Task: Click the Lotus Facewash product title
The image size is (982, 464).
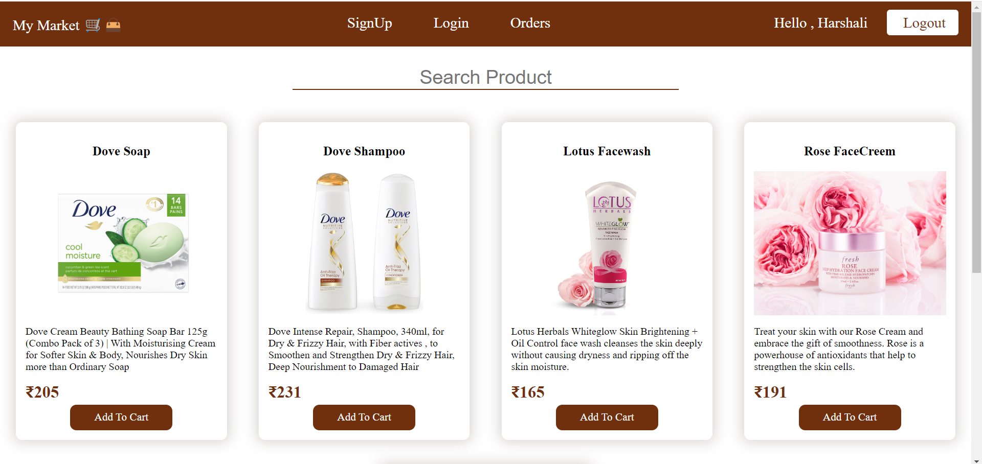Action: (607, 151)
